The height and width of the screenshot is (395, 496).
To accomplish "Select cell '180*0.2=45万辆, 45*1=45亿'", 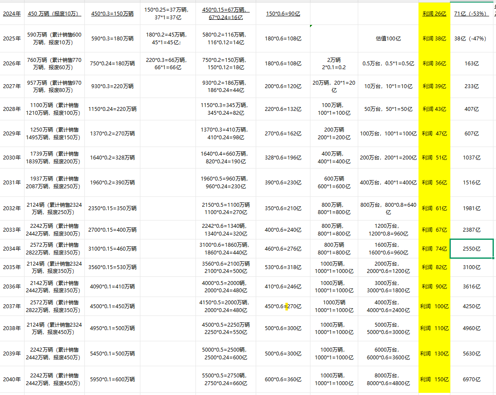I will pyautogui.click(x=167, y=39).
